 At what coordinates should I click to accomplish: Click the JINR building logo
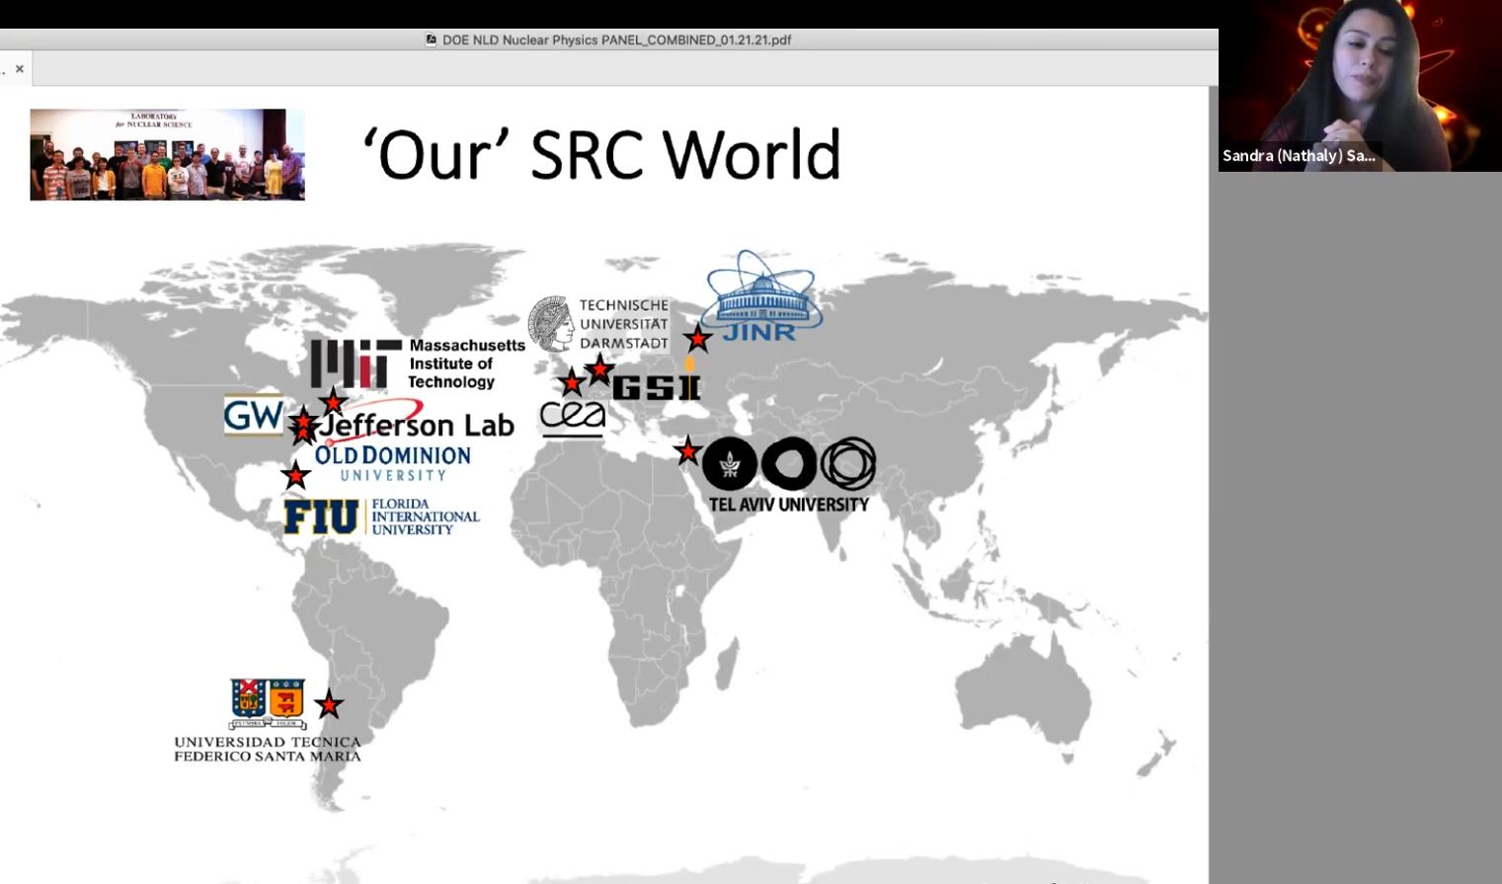(x=760, y=296)
